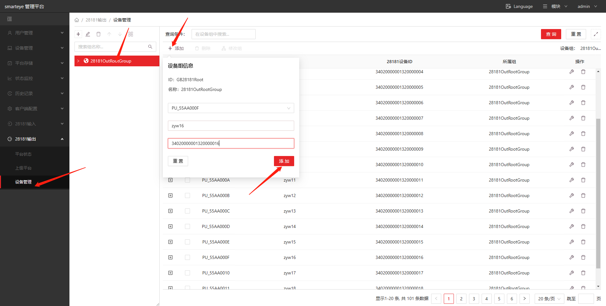Go to next page arrow in pagination
This screenshot has width=606, height=306.
[x=524, y=299]
